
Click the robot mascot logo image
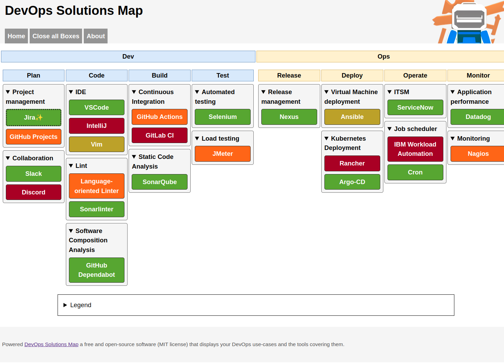[x=468, y=22]
